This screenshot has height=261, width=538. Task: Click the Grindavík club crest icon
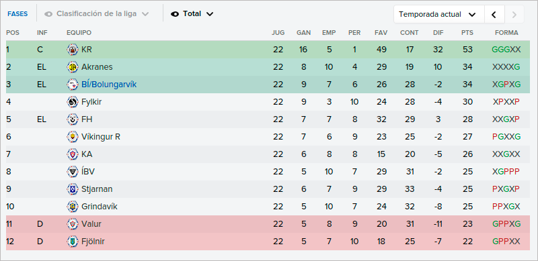point(73,207)
